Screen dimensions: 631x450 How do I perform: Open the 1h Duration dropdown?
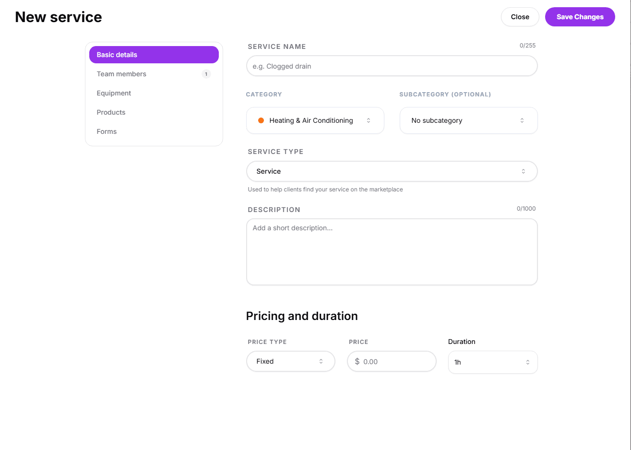point(492,362)
